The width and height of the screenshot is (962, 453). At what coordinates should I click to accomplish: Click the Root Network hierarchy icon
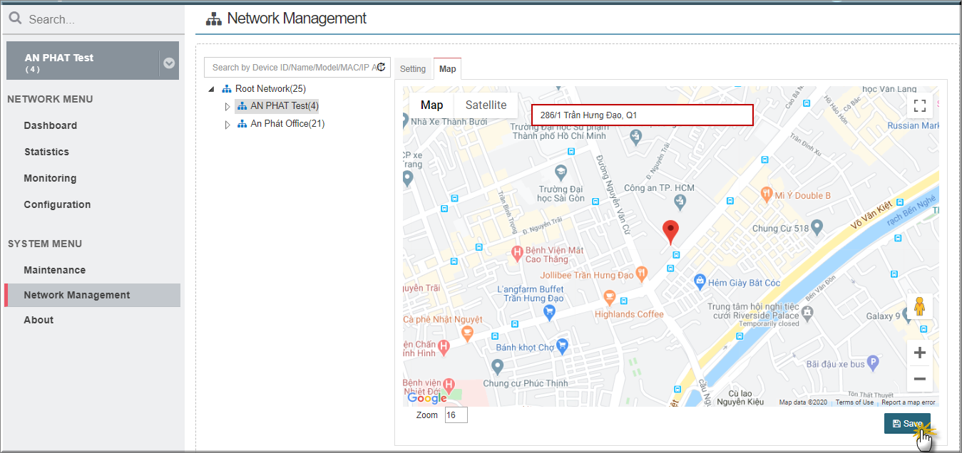pos(227,89)
